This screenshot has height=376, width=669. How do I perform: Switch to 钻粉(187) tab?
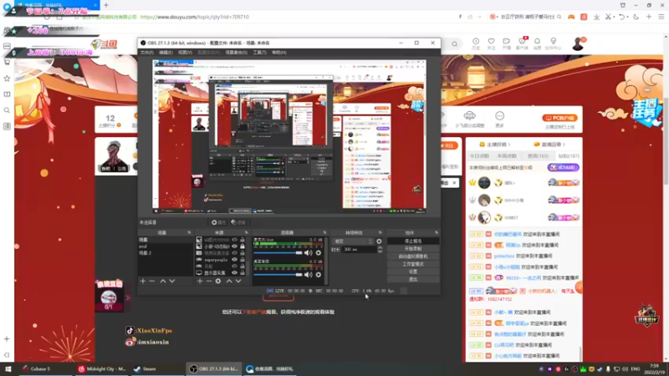[569, 156]
